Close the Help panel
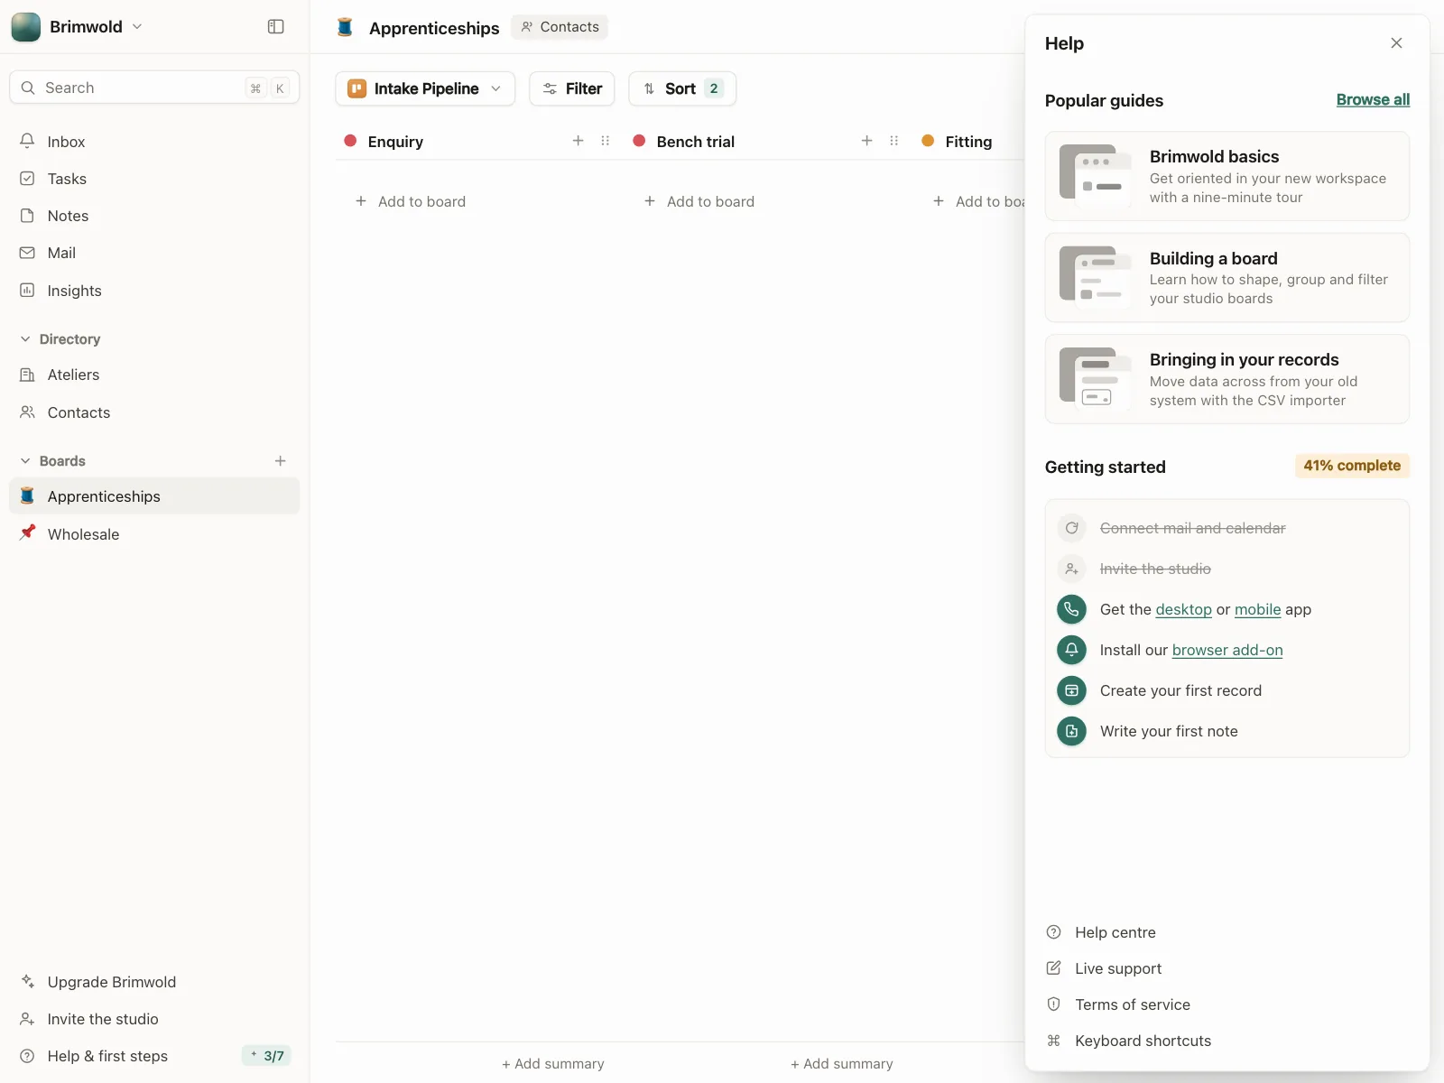This screenshot has width=1444, height=1083. coord(1396,43)
